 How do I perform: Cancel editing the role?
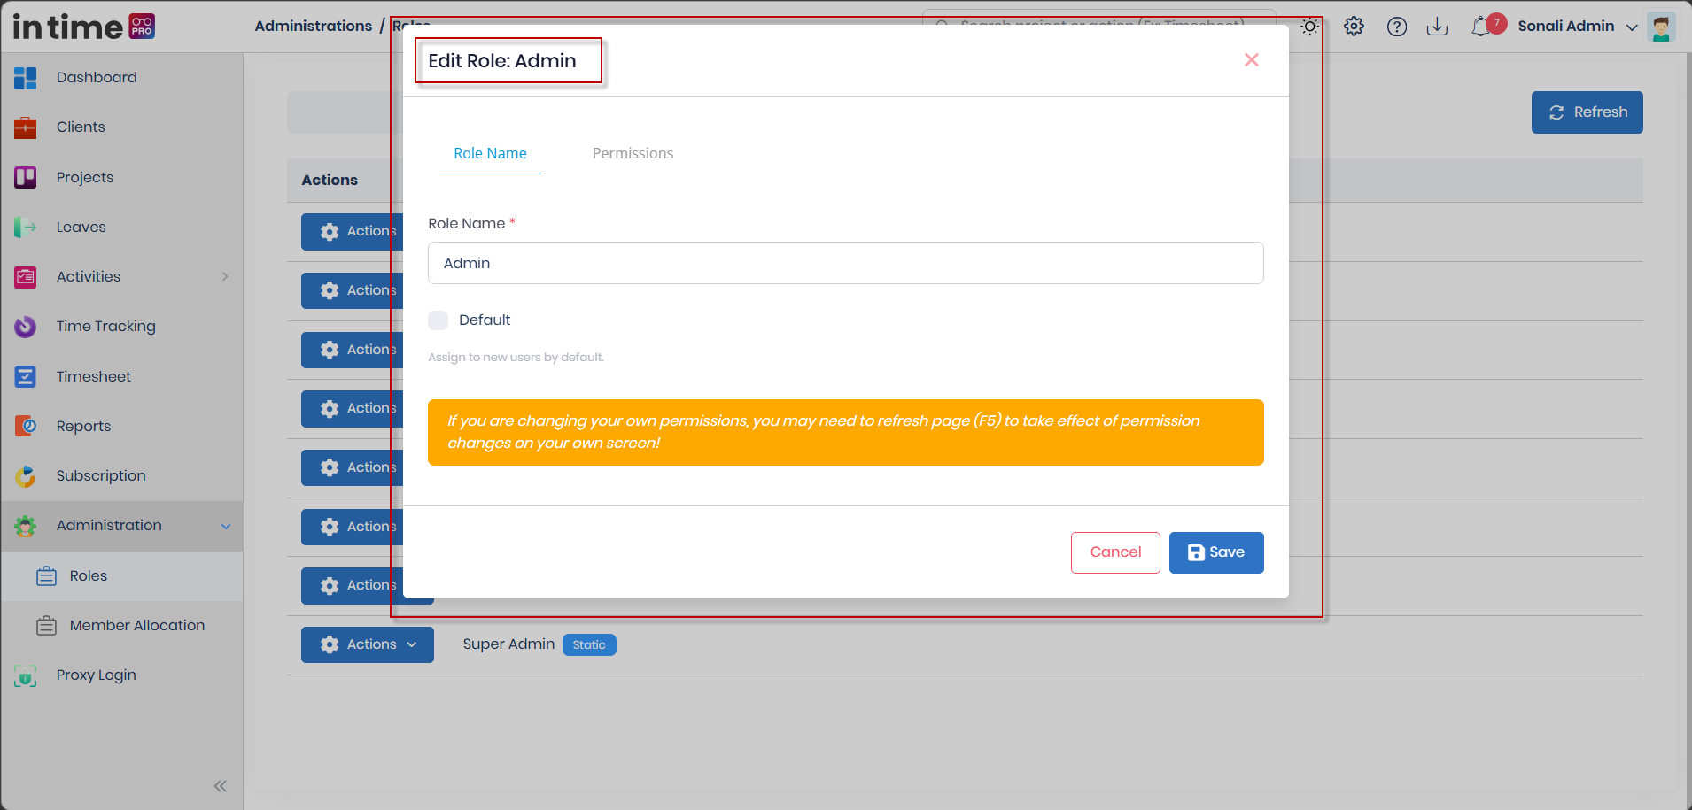point(1115,553)
